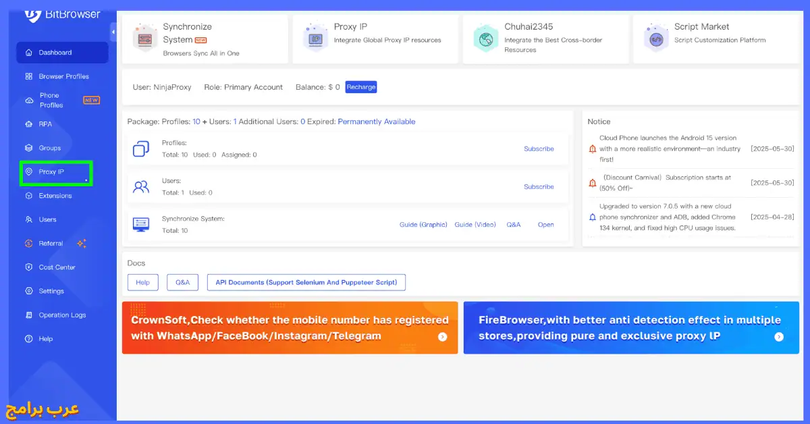
Task: Click the Recharge button
Action: coord(361,87)
